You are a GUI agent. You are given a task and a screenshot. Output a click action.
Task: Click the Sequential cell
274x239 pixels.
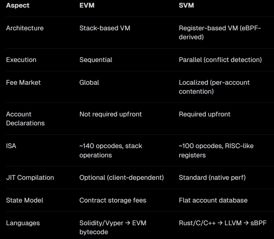pos(96,60)
